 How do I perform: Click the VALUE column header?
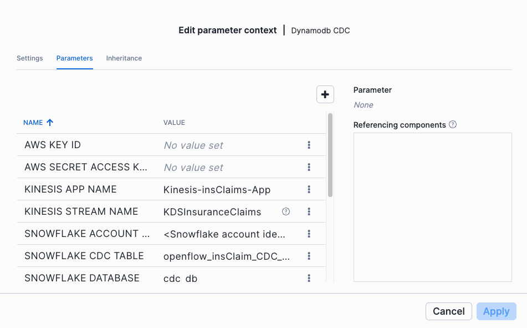point(174,123)
